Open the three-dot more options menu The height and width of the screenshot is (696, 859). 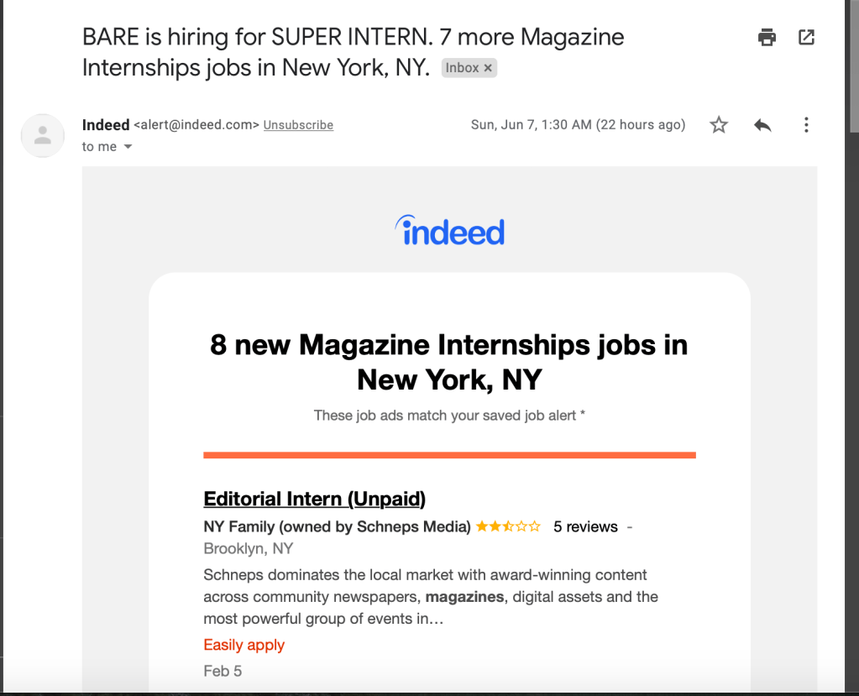806,125
